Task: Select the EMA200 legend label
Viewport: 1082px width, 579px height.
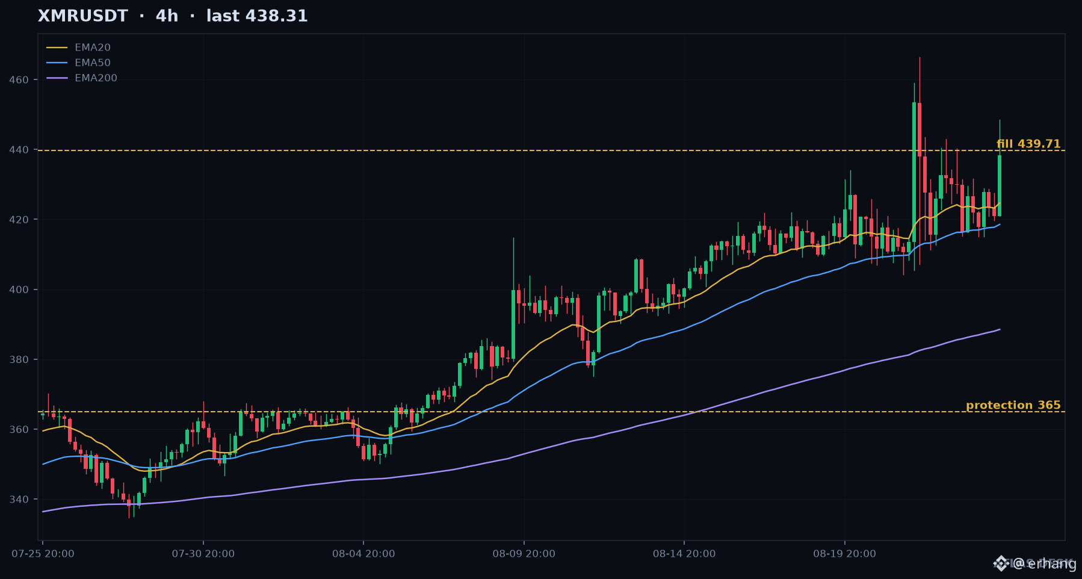Action: (96, 78)
